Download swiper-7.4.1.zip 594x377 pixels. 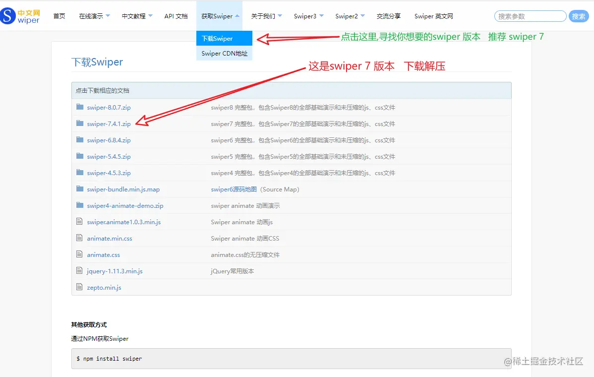(x=109, y=124)
